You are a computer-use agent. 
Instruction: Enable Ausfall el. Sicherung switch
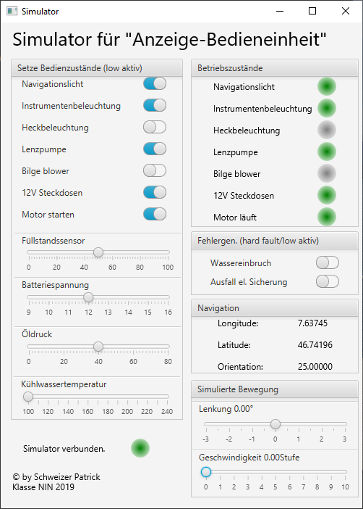click(x=328, y=281)
